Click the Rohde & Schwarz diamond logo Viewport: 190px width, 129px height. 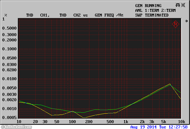pos(175,24)
